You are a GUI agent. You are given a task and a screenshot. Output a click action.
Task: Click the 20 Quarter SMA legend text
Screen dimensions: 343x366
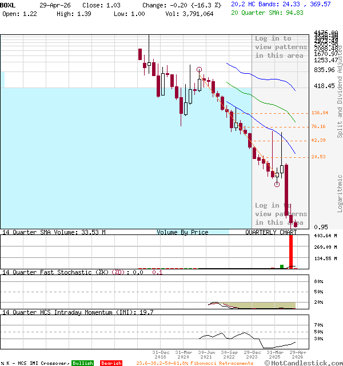point(275,13)
